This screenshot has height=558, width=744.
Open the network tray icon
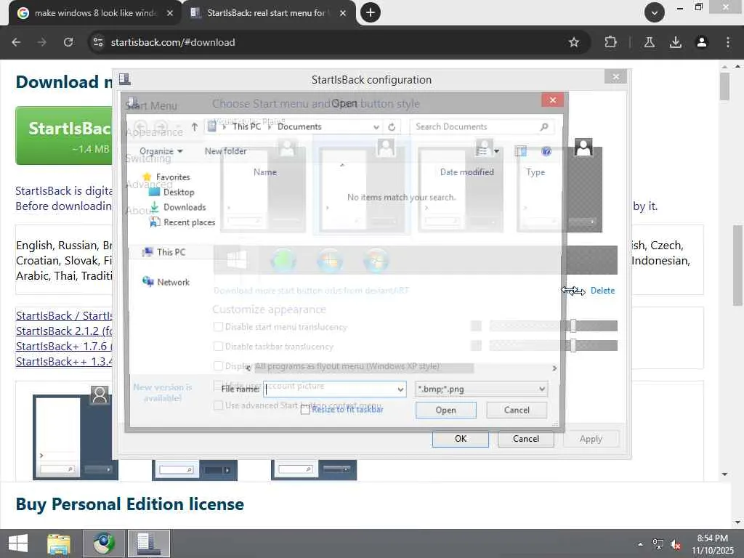click(x=658, y=544)
